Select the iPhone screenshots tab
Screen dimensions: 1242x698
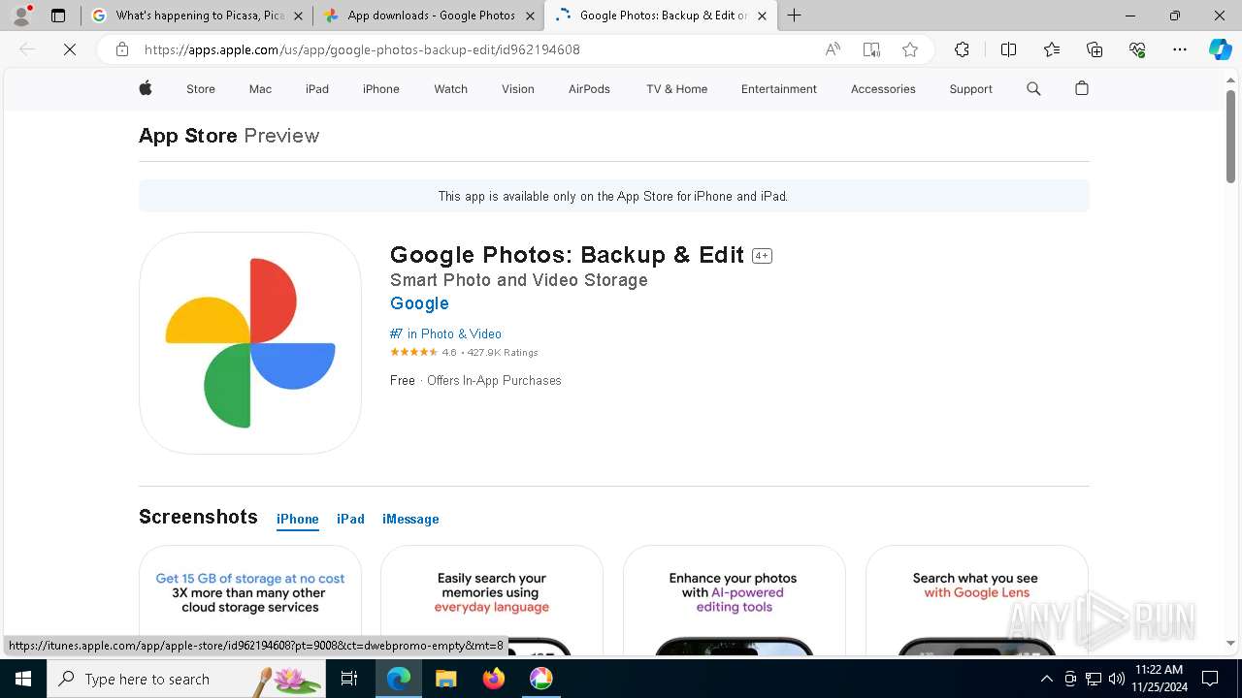coord(298,520)
